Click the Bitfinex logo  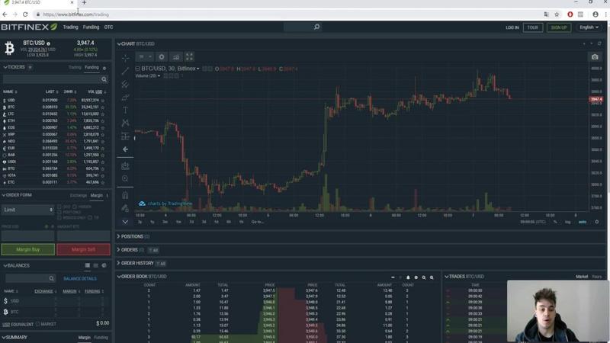29,27
